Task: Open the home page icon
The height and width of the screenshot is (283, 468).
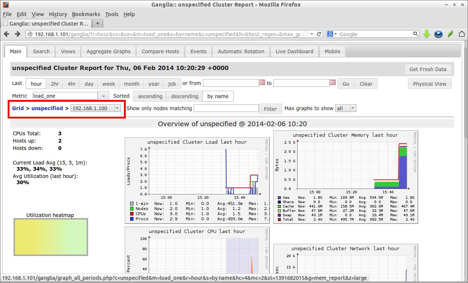Action: pyautogui.click(x=462, y=34)
